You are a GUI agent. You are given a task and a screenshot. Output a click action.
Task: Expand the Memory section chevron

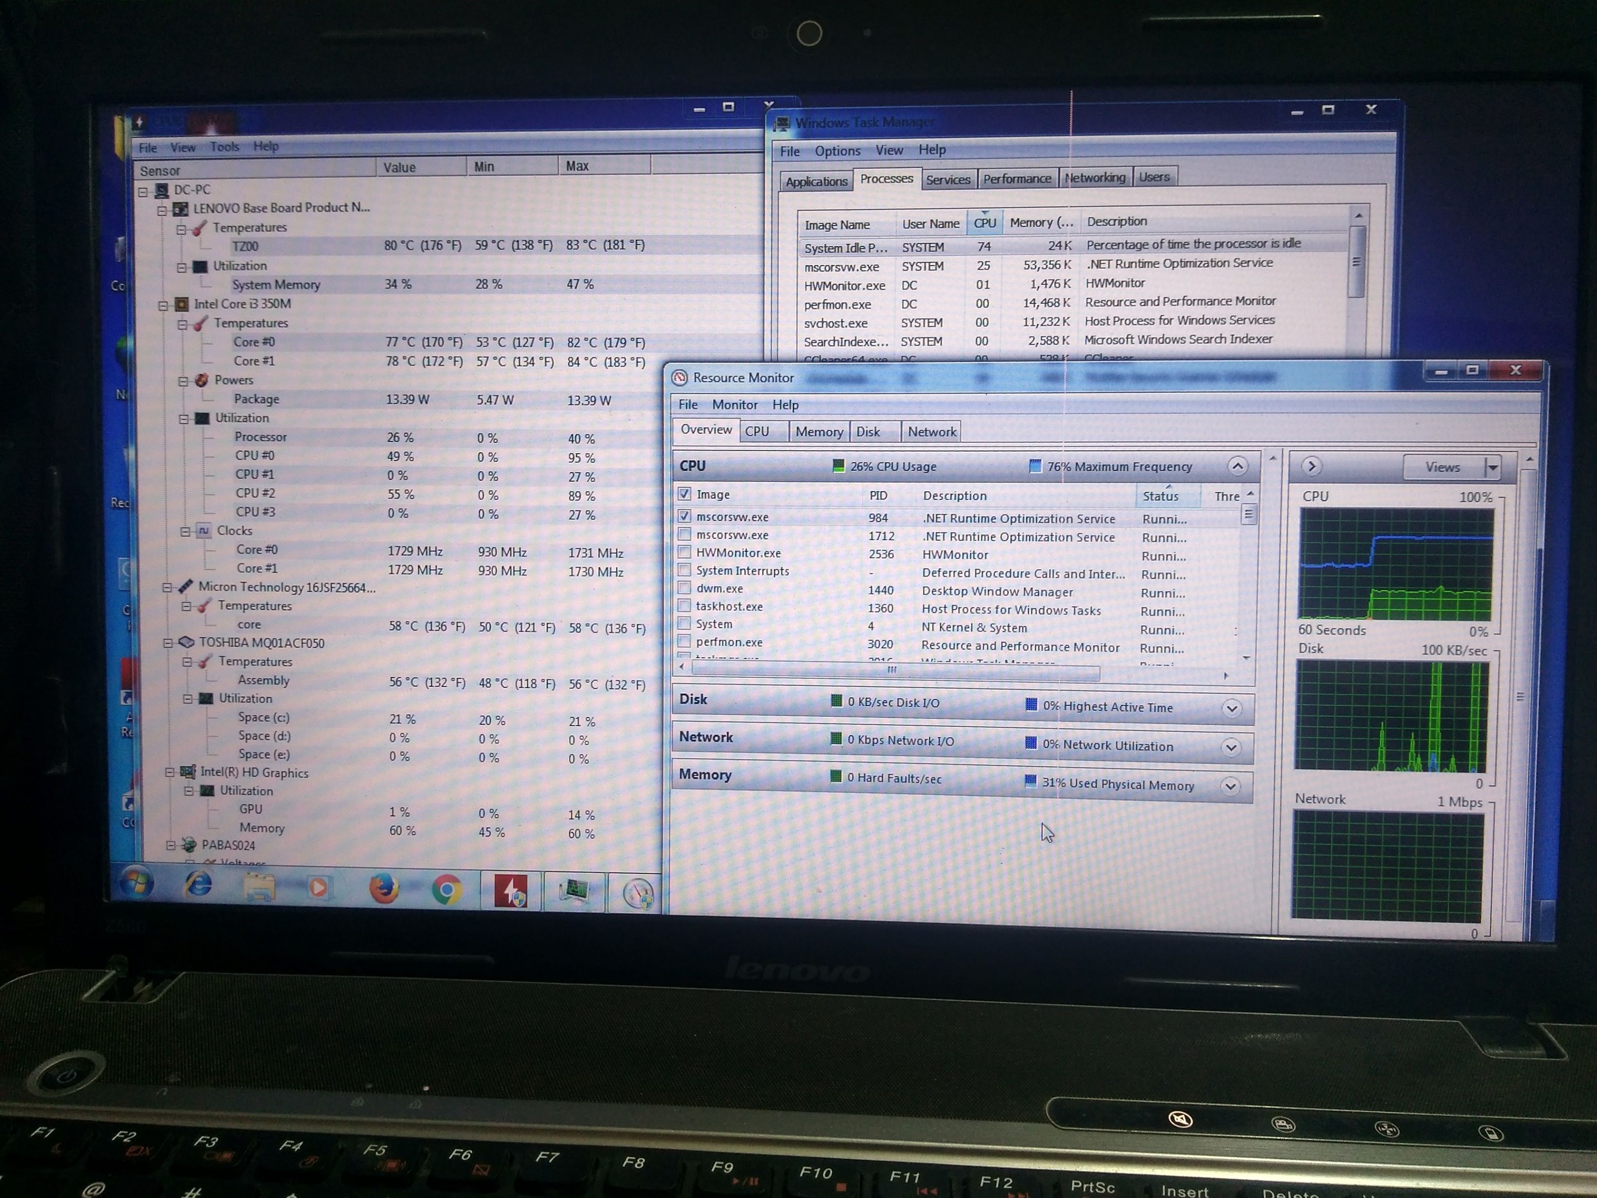coord(1231,785)
